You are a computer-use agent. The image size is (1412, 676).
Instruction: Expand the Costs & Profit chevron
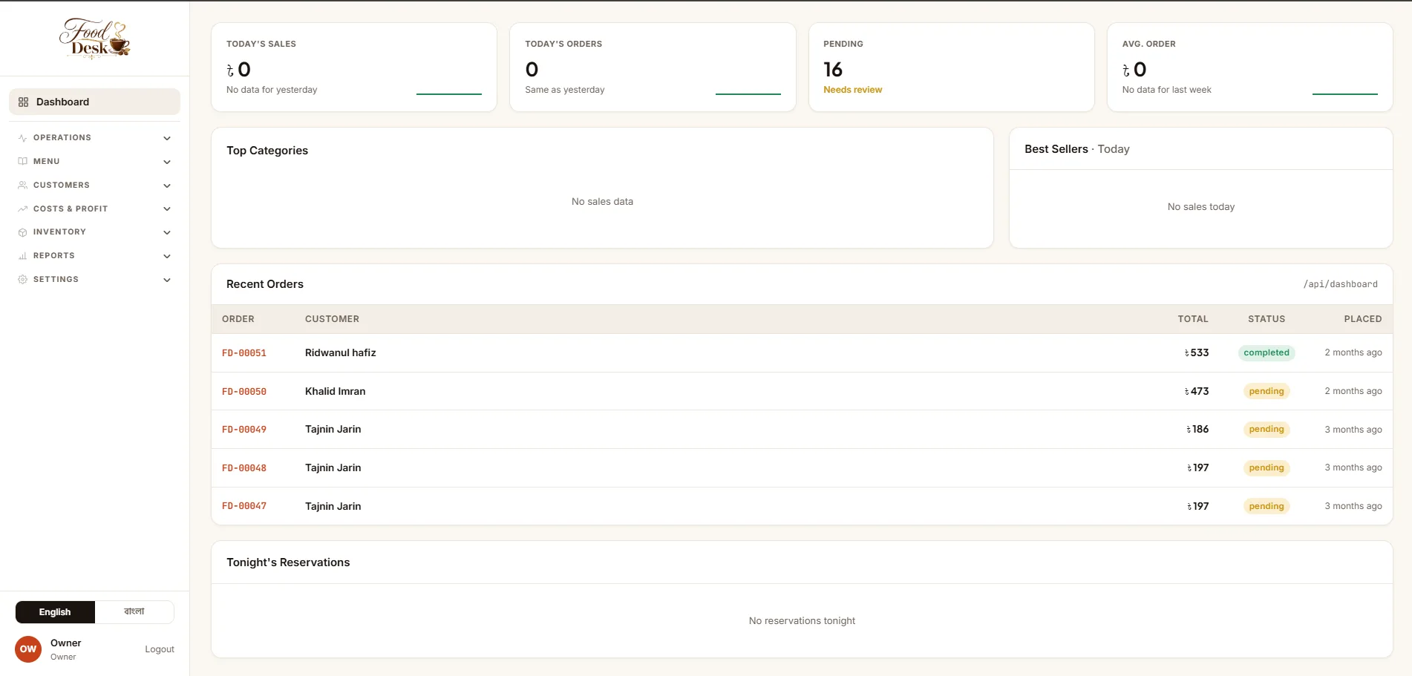click(167, 209)
